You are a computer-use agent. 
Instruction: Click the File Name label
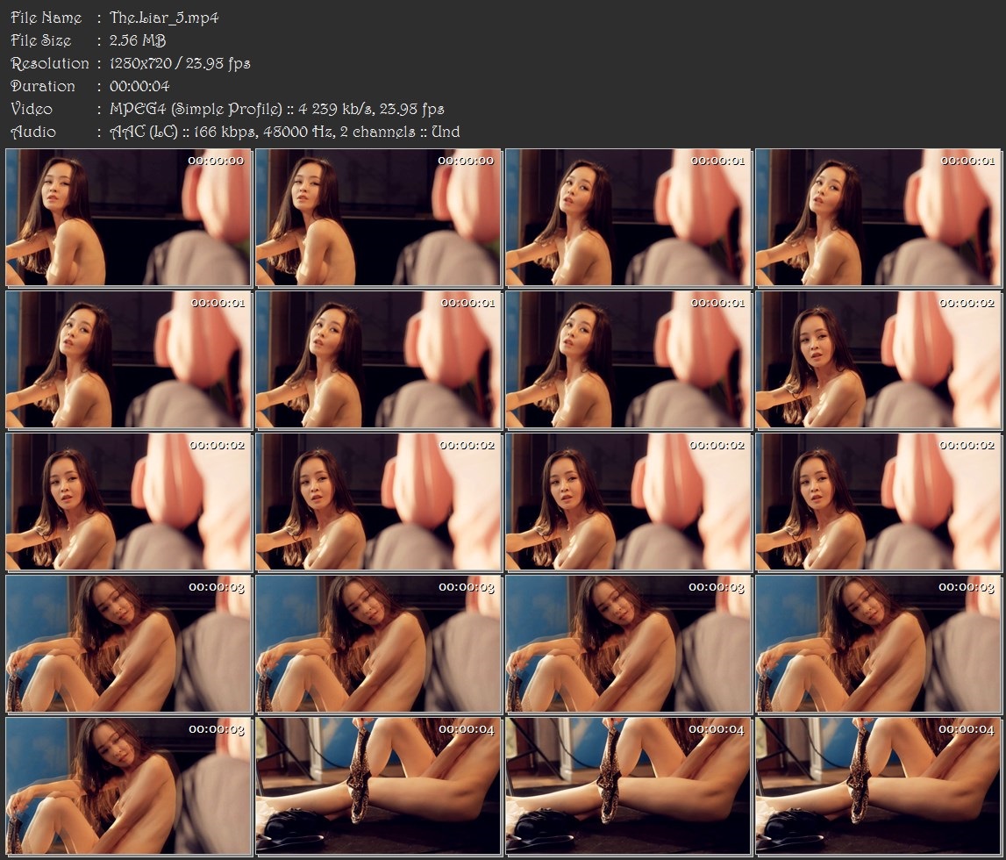[x=46, y=18]
